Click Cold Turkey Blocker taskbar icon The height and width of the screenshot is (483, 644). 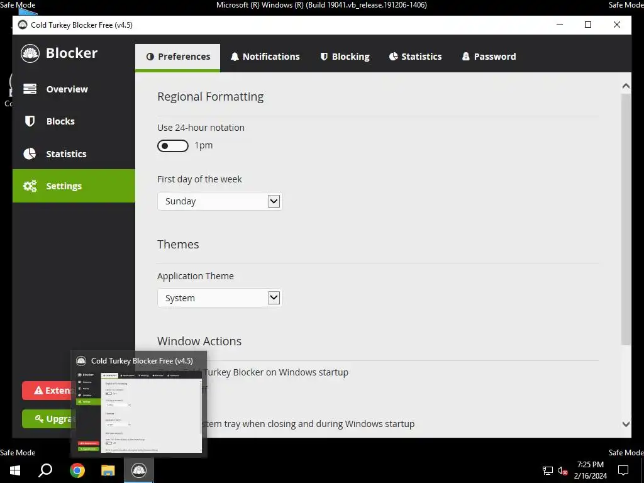click(x=139, y=470)
